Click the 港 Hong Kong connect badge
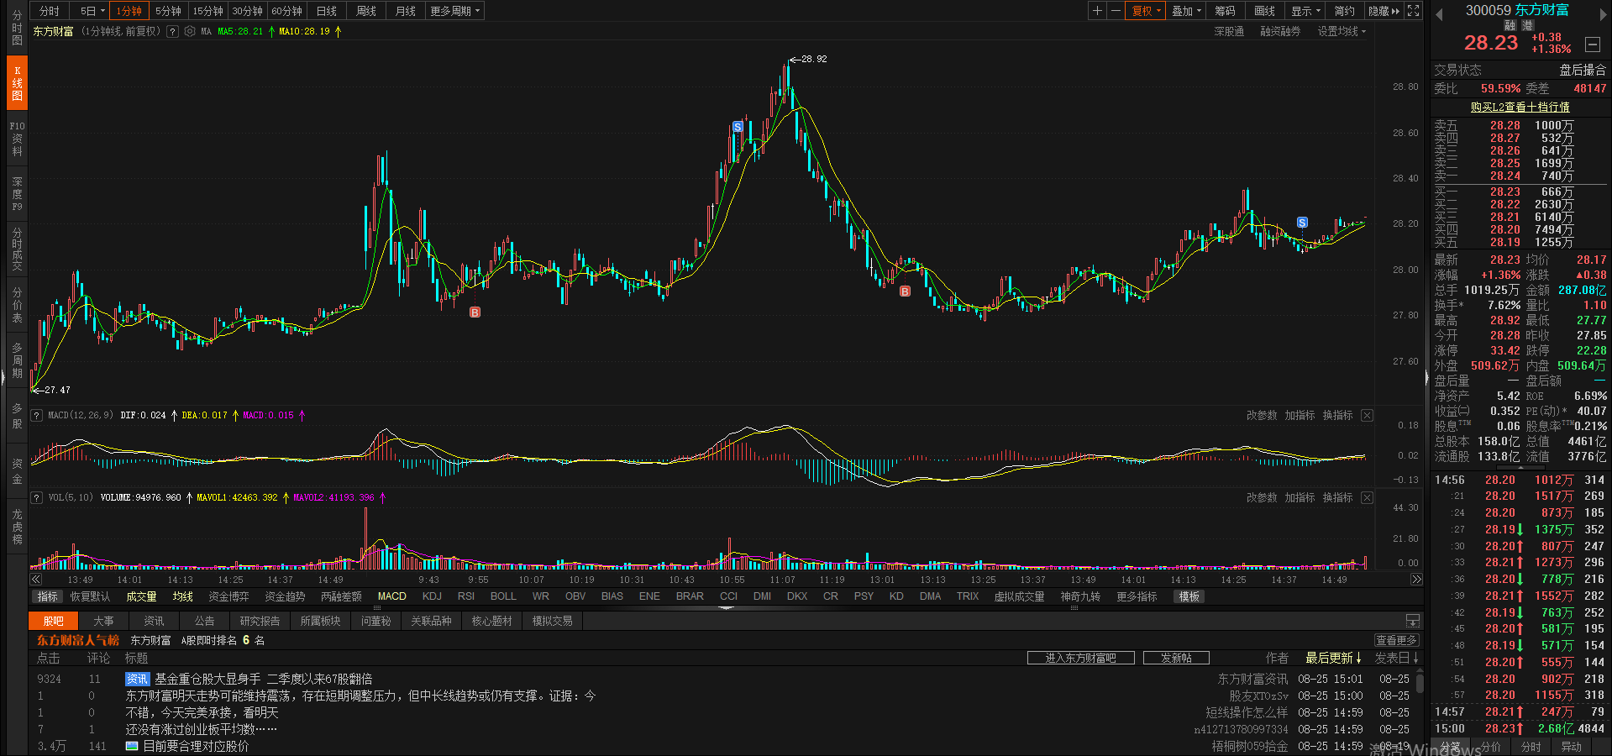Viewport: 1612px width, 756px height. pos(1528,26)
